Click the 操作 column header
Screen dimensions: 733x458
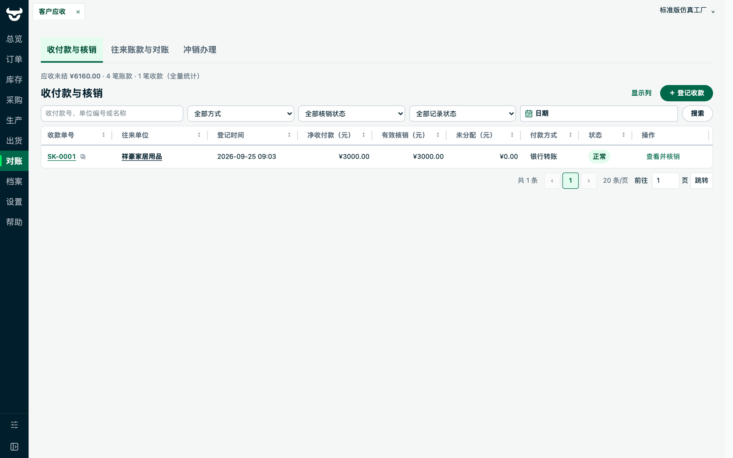click(x=648, y=135)
